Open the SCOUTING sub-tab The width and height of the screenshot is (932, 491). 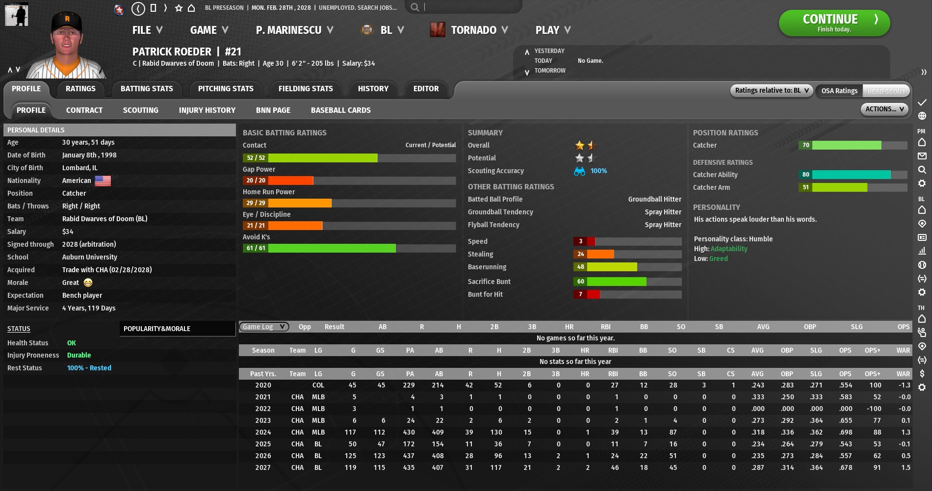coord(141,110)
